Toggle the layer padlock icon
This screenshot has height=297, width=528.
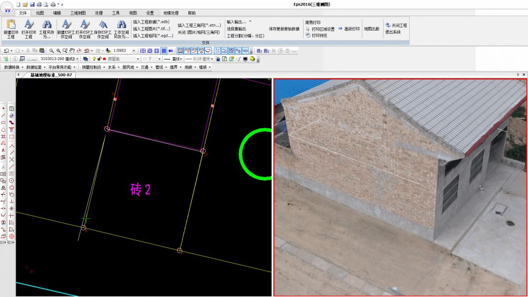(x=99, y=59)
